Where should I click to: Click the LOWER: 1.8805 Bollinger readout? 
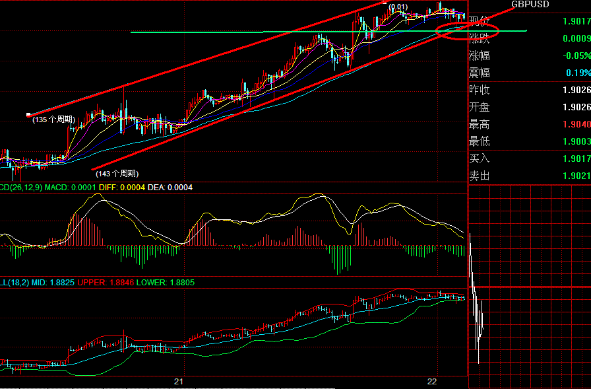click(166, 283)
